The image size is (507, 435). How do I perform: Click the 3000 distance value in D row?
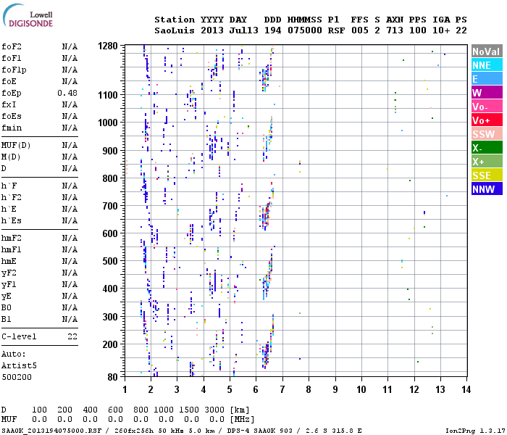pos(214,410)
